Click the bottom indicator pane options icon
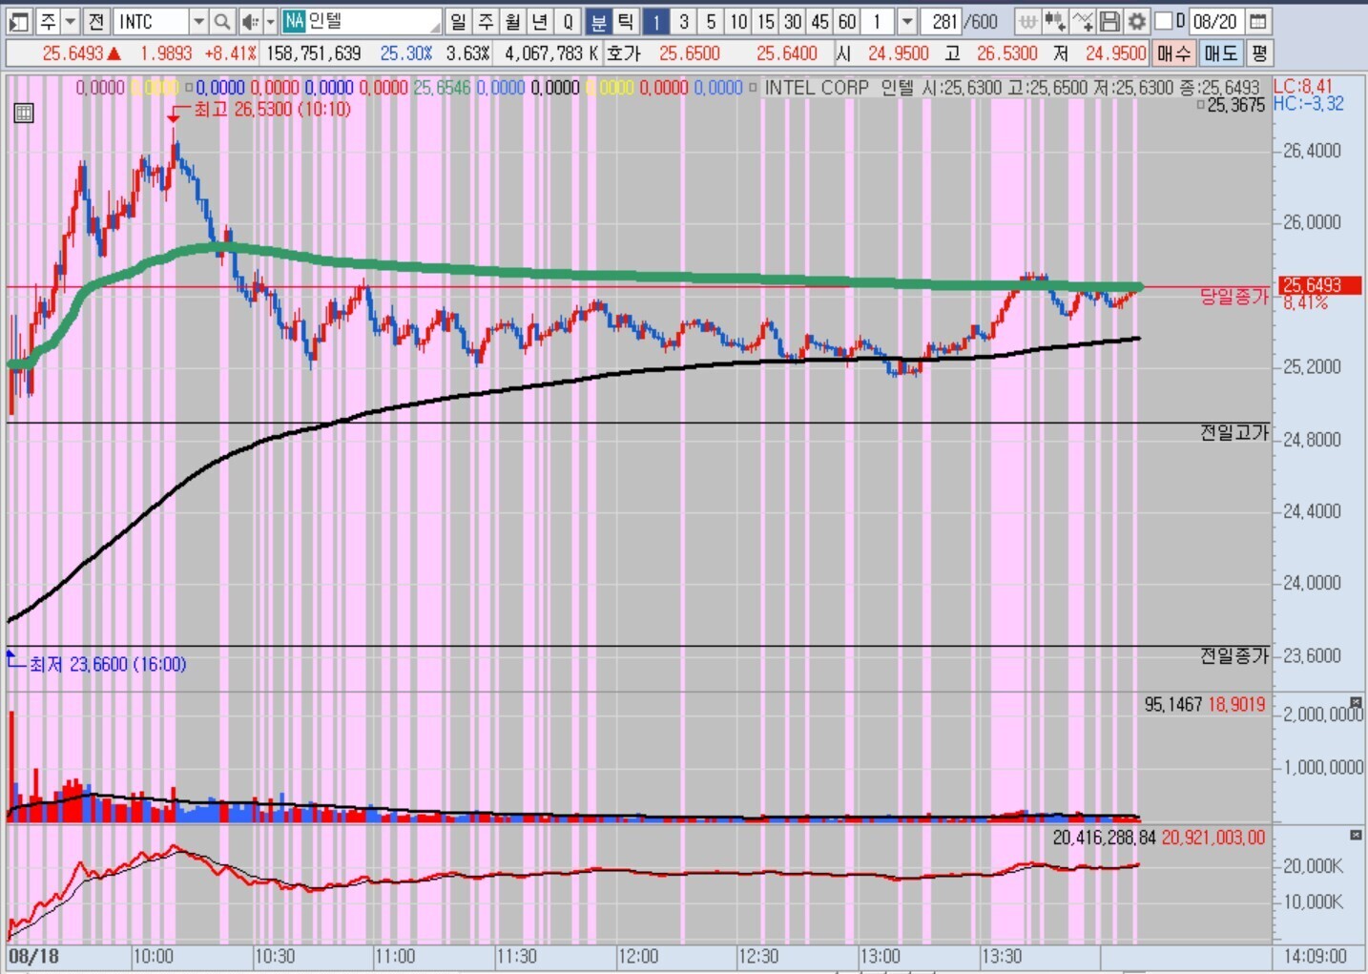Image resolution: width=1368 pixels, height=974 pixels. [1356, 836]
